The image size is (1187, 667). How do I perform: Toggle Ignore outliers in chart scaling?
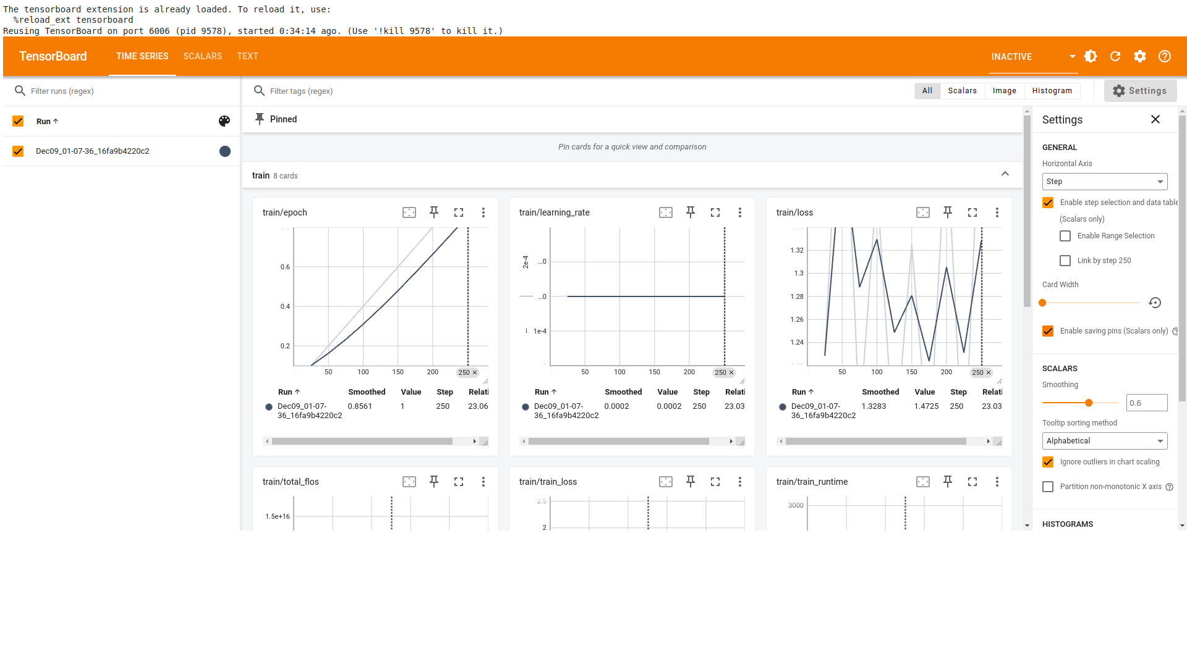pos(1048,462)
